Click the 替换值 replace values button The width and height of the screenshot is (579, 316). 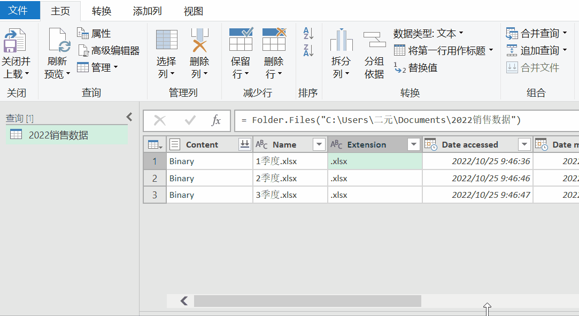tap(415, 68)
